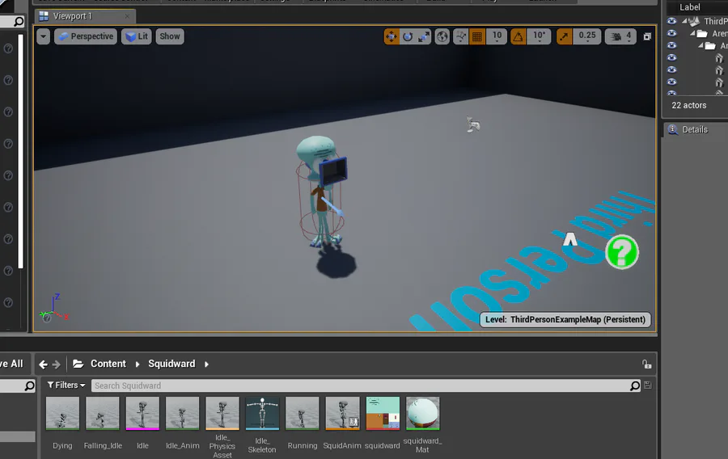The image size is (728, 459).
Task: Close the Viewport 1 tab
Action: [x=127, y=16]
